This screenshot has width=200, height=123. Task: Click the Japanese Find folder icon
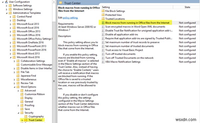[18, 76]
